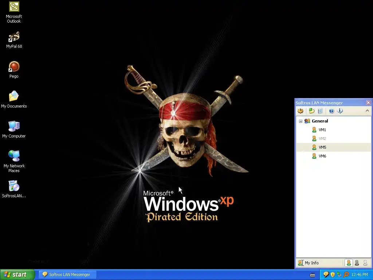This screenshot has height=280, width=373.
Task: Open the received files folder icon
Action: 312,111
